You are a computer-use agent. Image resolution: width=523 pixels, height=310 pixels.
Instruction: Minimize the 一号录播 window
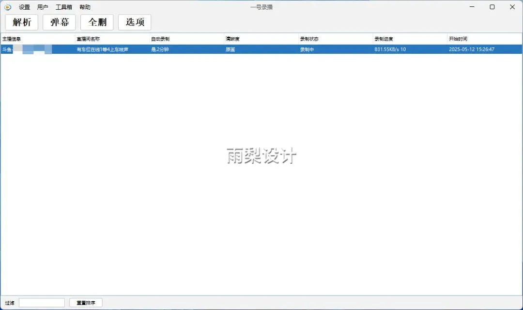click(472, 7)
